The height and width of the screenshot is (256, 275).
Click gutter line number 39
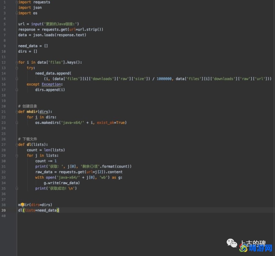pyautogui.click(x=3, y=210)
